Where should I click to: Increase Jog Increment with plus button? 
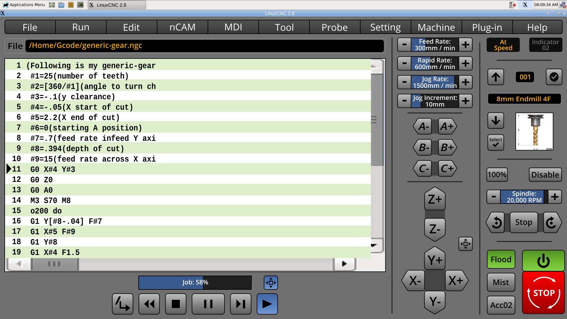tap(465, 101)
